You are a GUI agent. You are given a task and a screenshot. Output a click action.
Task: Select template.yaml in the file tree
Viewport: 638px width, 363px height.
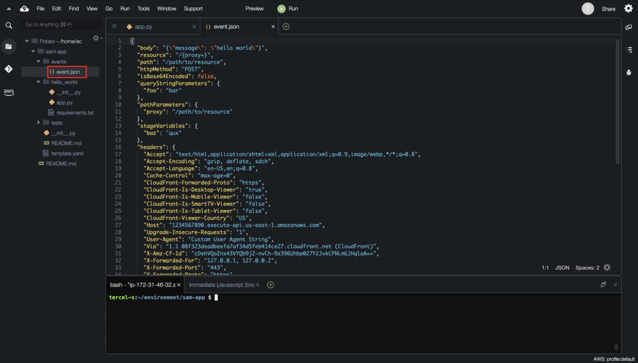[x=67, y=153]
